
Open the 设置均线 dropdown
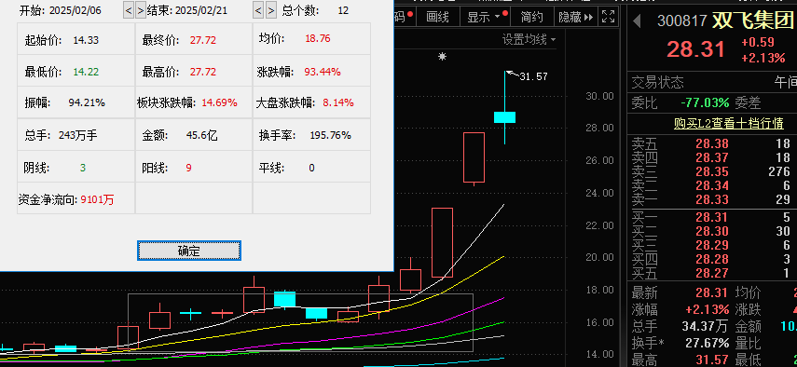(529, 39)
